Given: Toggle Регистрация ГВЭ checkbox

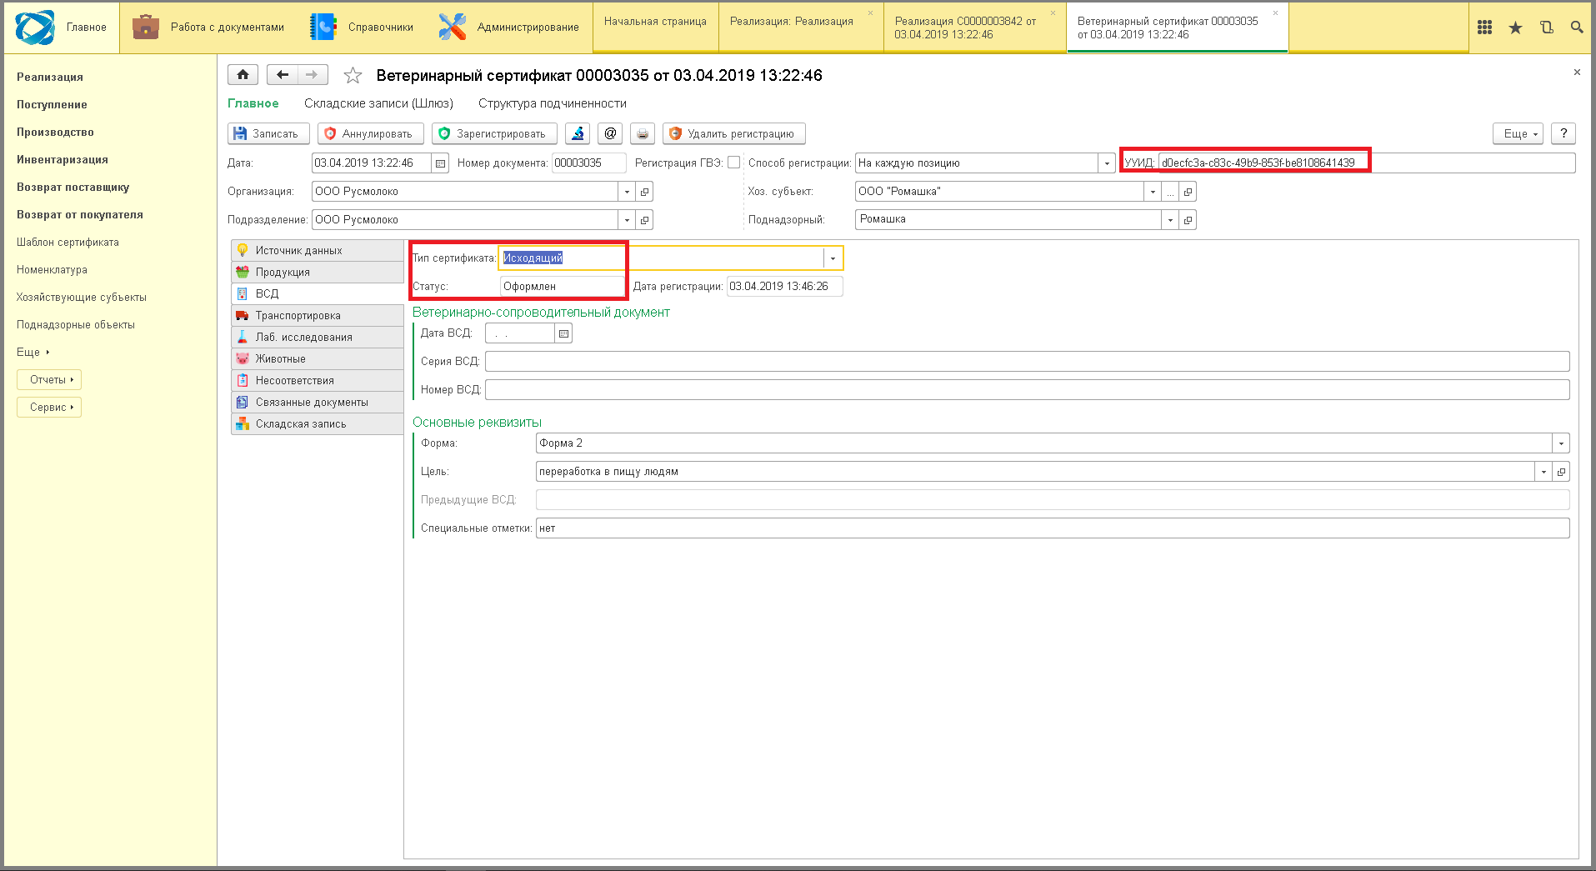Looking at the screenshot, I should [x=733, y=163].
